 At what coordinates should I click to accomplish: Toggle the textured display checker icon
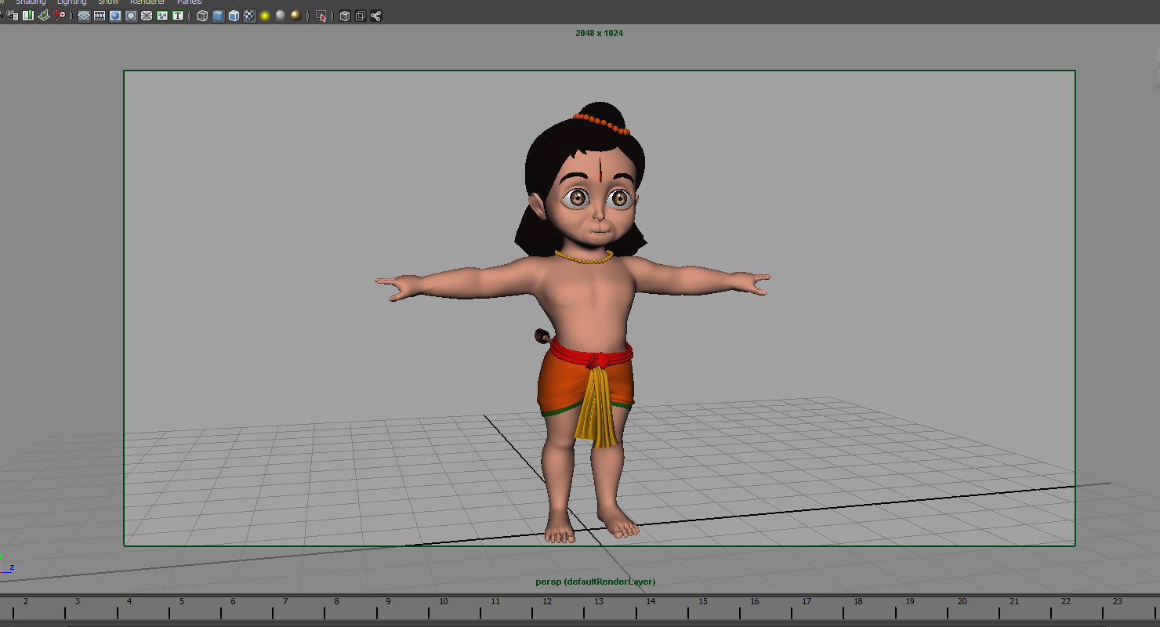click(x=249, y=16)
